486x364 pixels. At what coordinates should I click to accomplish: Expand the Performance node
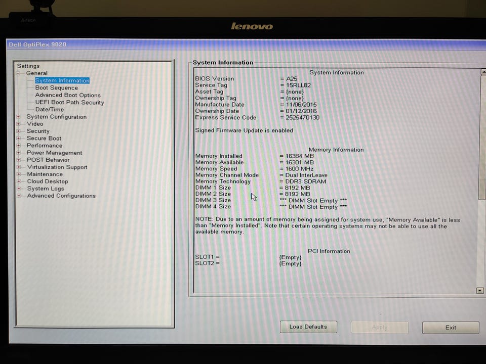(x=18, y=146)
